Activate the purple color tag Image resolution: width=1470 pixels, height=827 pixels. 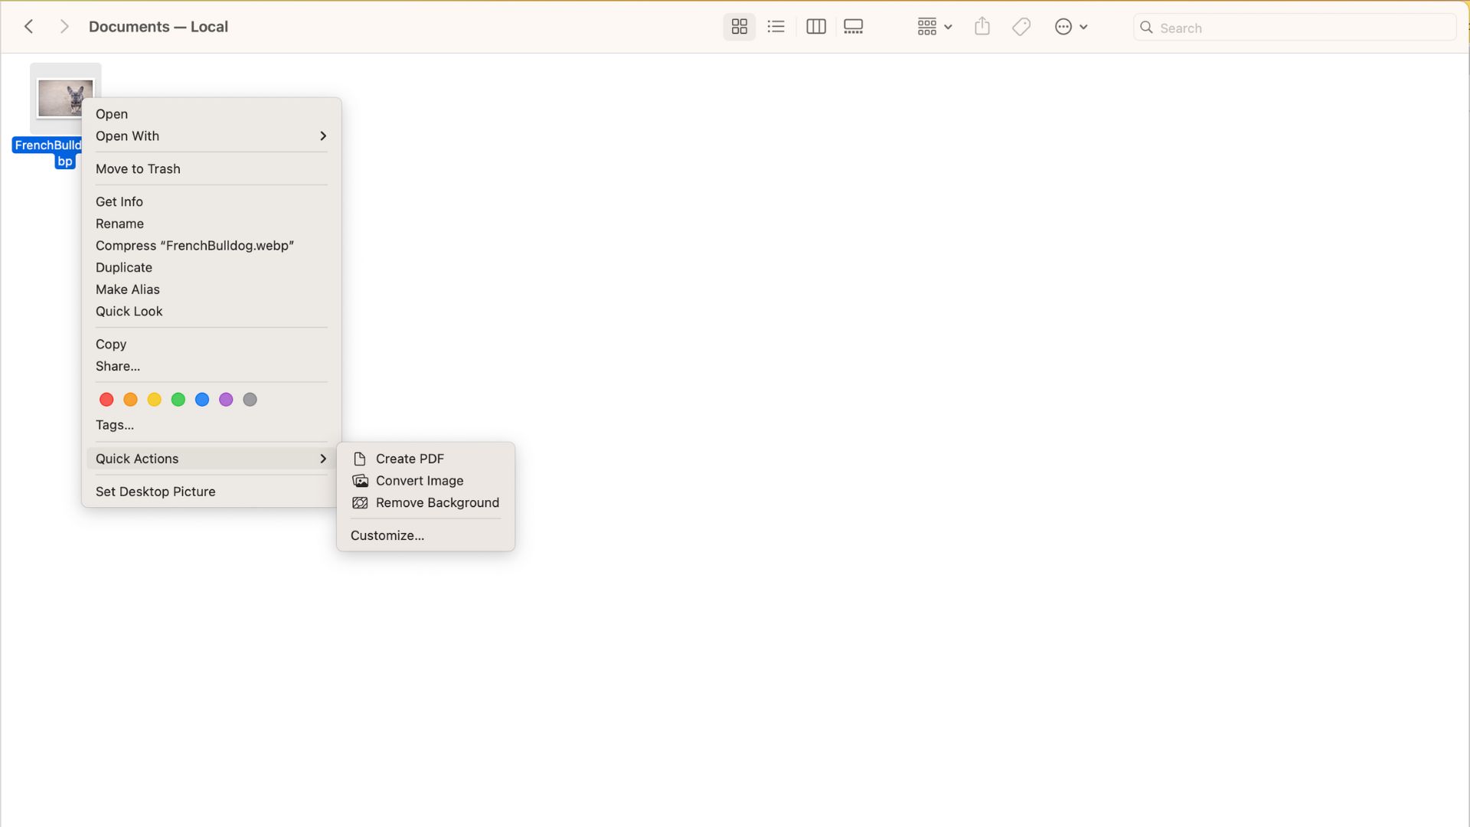(226, 400)
